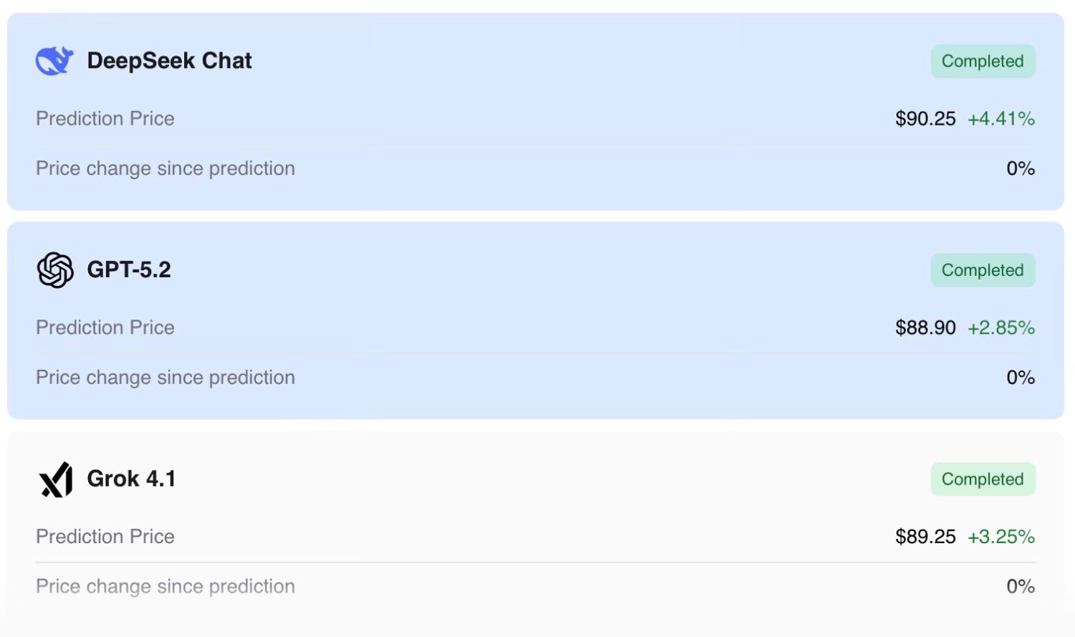Select the $88.90 prediction price

coord(925,328)
